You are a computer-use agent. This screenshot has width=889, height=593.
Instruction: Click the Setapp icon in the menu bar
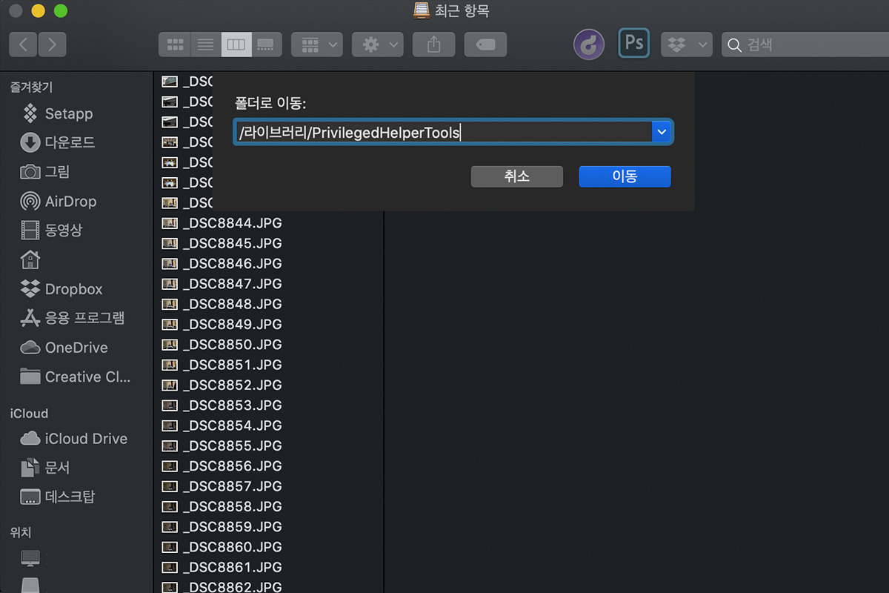coord(588,44)
